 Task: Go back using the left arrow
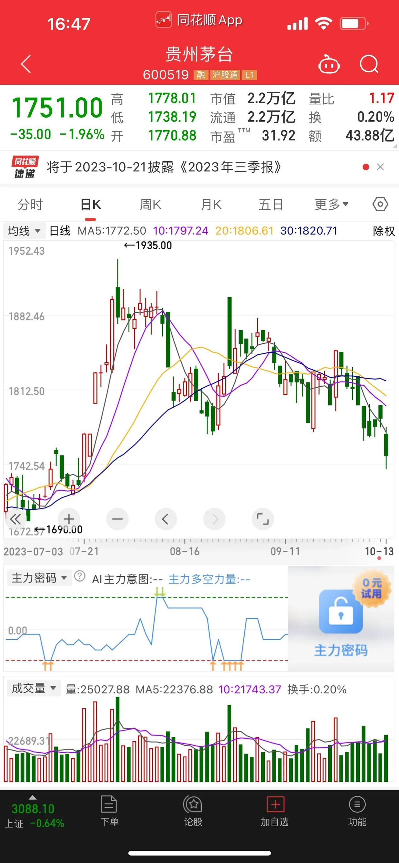[x=26, y=64]
